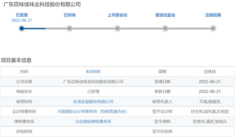Click the 注册结果 progress dot
The height and width of the screenshot is (137, 235).
click(x=213, y=28)
